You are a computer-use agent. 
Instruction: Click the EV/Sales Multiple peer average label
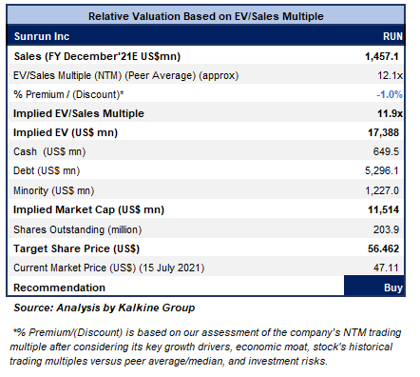click(125, 75)
